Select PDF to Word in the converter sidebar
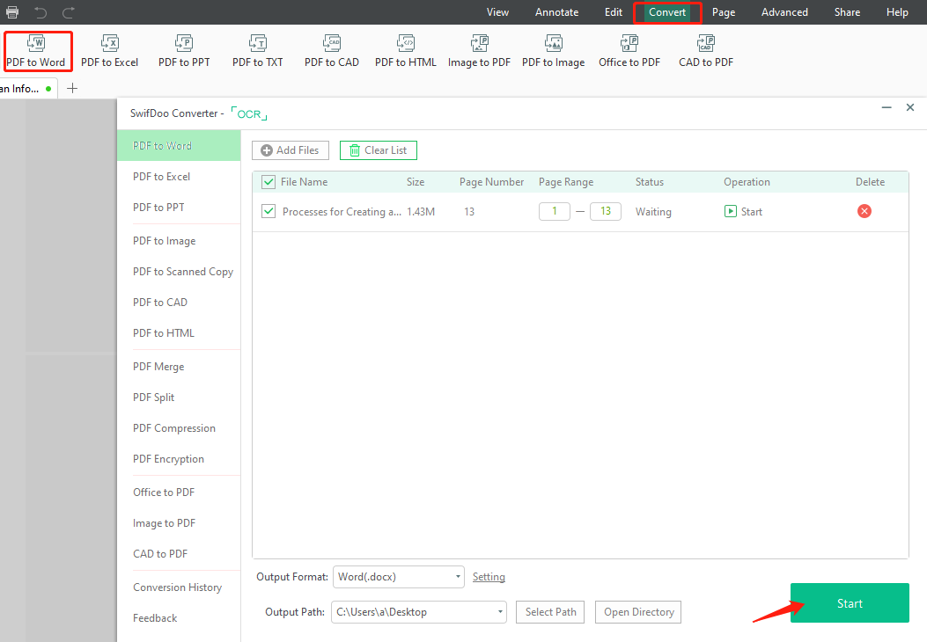Image resolution: width=927 pixels, height=642 pixels. [x=179, y=146]
